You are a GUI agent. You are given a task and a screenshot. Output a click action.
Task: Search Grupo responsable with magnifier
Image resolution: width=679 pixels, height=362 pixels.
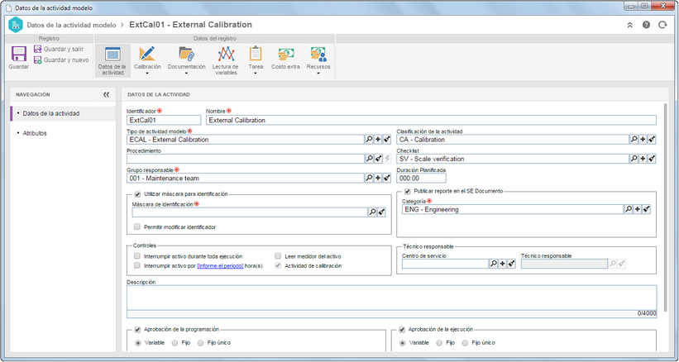point(369,178)
